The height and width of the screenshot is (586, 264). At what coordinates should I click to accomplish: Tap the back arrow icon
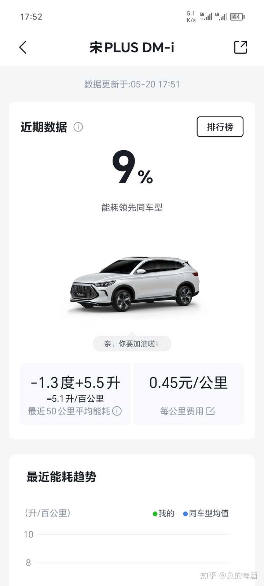coord(23,47)
